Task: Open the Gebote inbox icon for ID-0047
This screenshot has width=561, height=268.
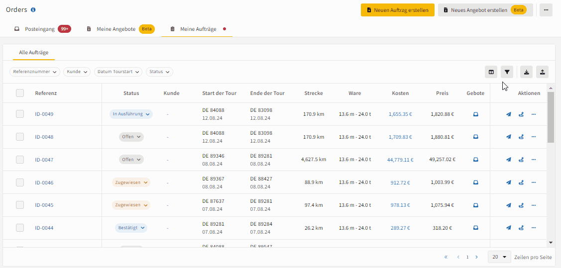Action: click(475, 160)
